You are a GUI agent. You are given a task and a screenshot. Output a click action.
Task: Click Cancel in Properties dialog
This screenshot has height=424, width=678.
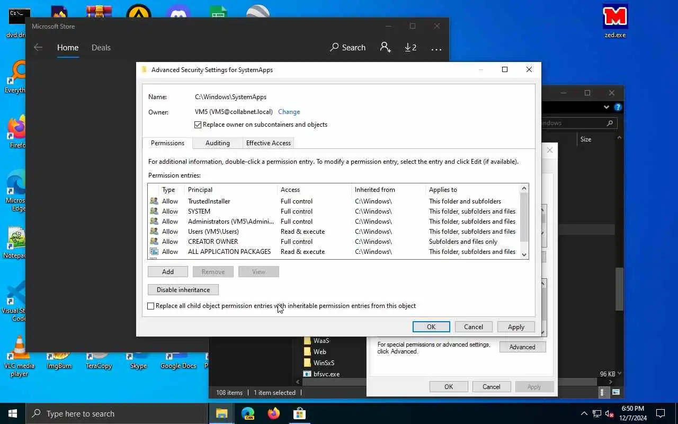491,387
